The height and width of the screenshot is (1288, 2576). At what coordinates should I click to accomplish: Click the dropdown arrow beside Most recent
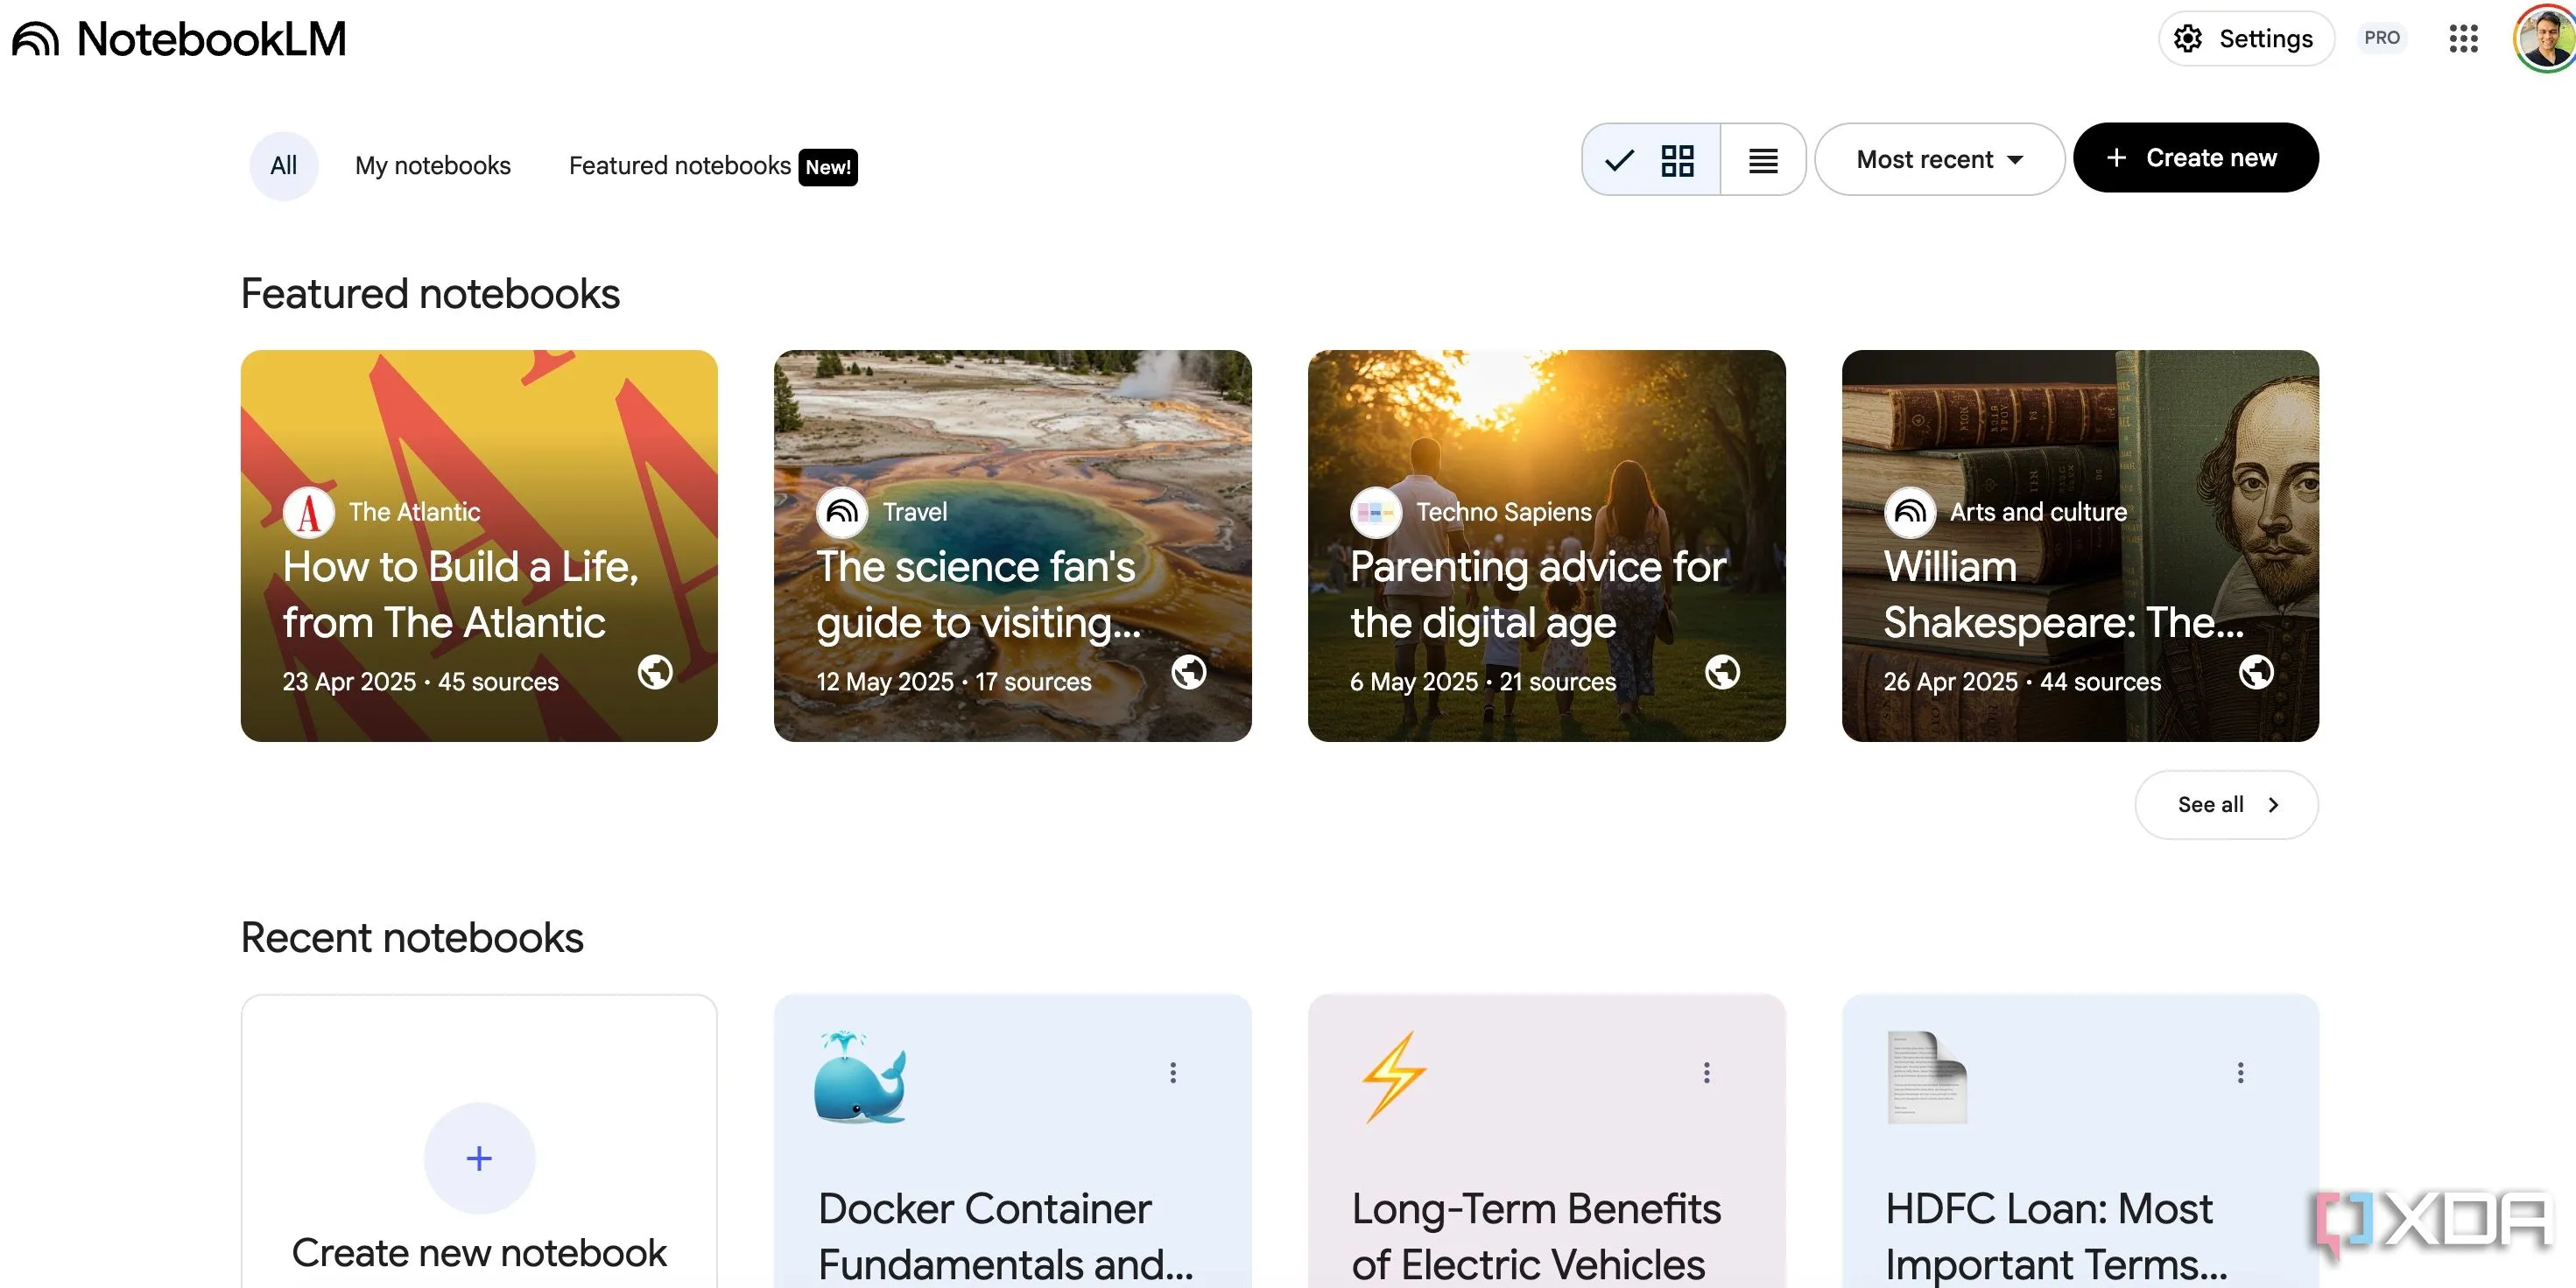tap(2015, 160)
